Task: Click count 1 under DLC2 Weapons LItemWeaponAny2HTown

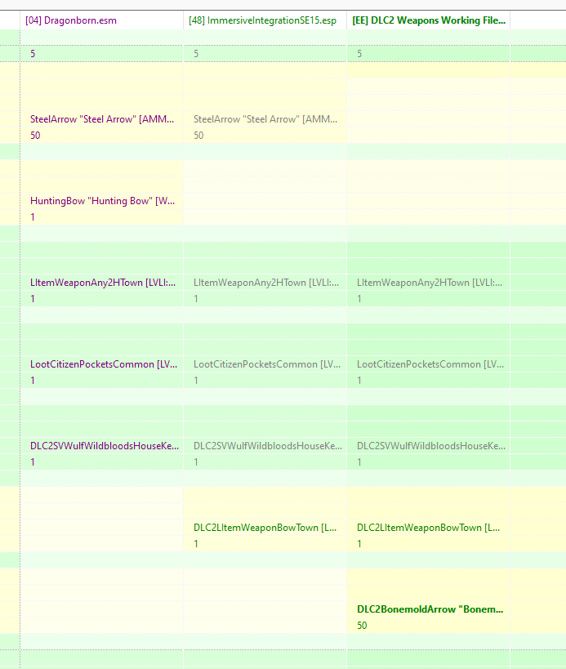Action: point(359,299)
